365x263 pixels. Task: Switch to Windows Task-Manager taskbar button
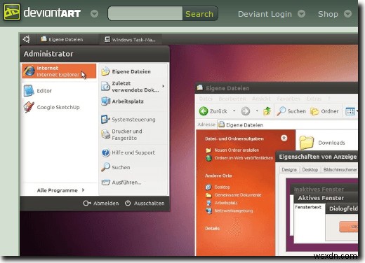tap(130, 40)
